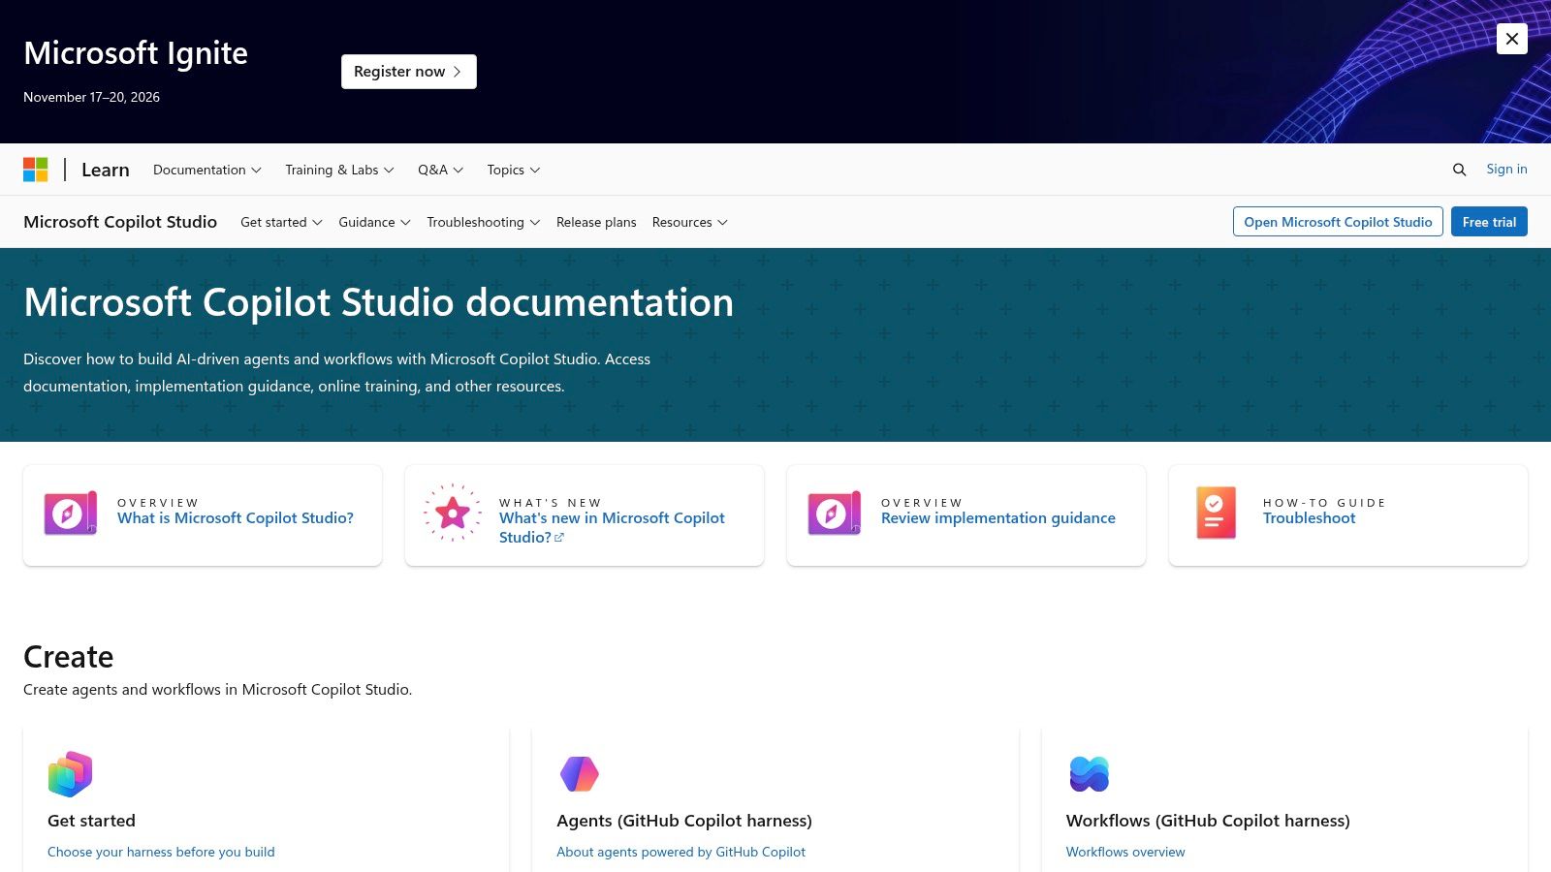Expand the Documentation dropdown menu

(207, 170)
